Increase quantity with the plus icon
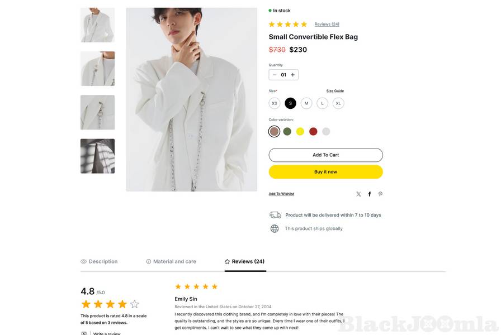The width and height of the screenshot is (501, 335). point(292,75)
